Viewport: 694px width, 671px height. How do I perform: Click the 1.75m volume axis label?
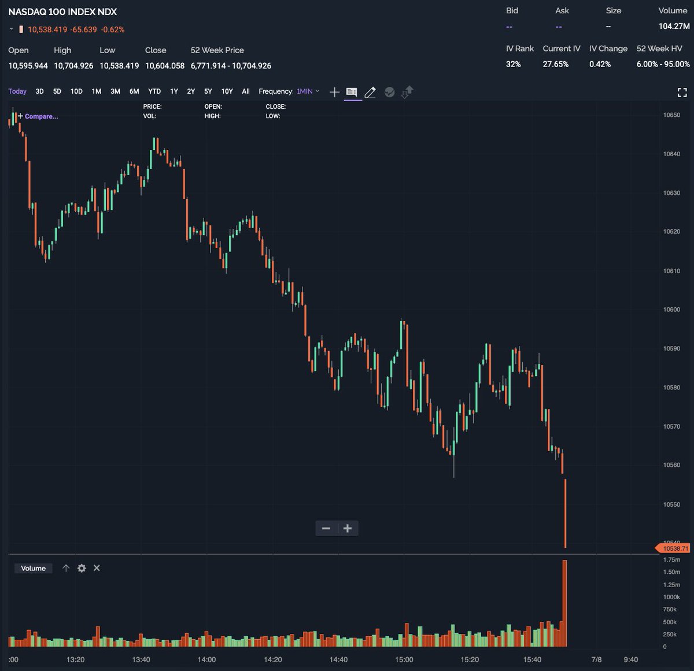[x=671, y=560]
